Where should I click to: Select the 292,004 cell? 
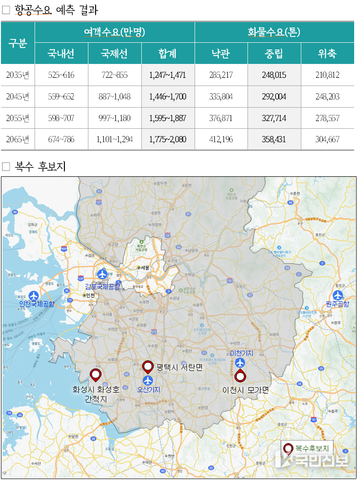click(274, 97)
